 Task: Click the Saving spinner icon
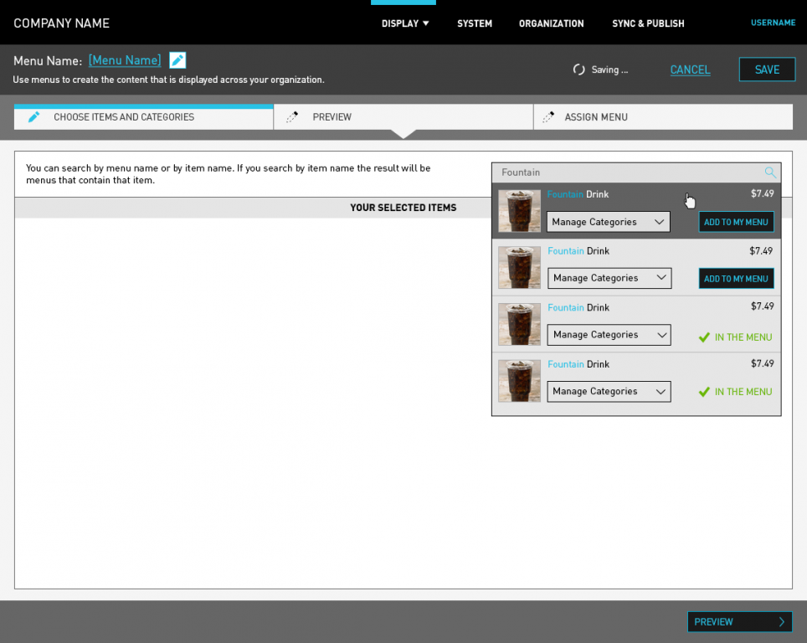point(578,69)
